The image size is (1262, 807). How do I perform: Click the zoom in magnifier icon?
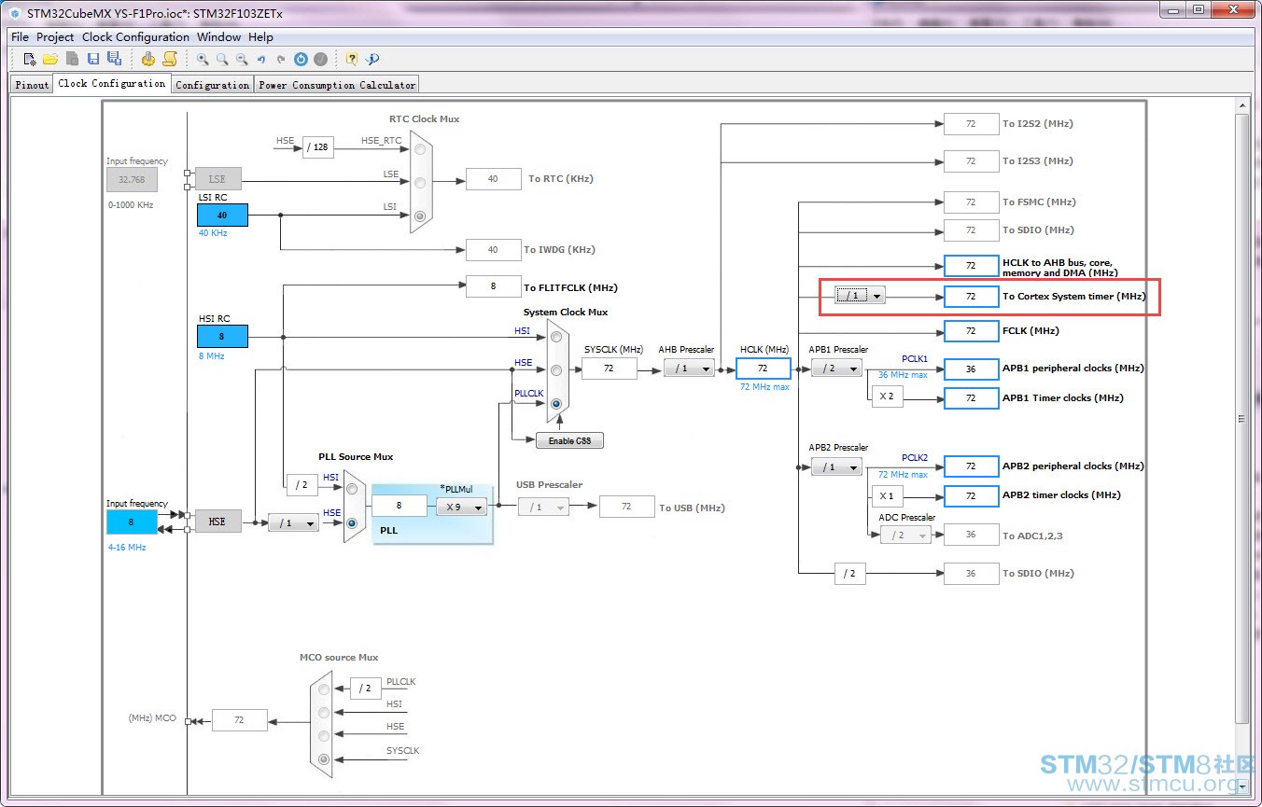[x=203, y=59]
